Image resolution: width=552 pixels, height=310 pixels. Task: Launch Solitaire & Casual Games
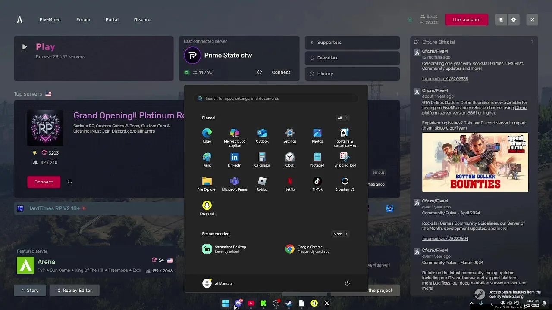[x=345, y=137]
